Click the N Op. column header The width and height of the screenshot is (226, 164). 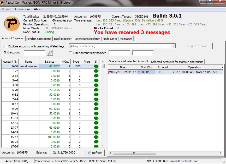pos(65,62)
